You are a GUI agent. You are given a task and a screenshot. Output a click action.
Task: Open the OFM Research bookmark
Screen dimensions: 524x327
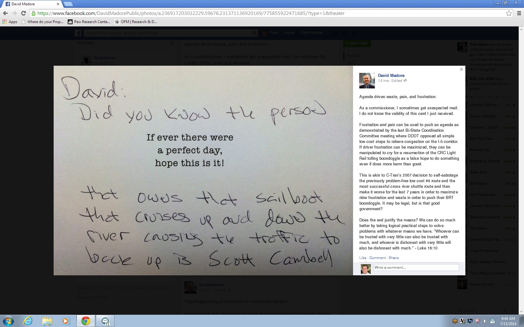tap(136, 22)
